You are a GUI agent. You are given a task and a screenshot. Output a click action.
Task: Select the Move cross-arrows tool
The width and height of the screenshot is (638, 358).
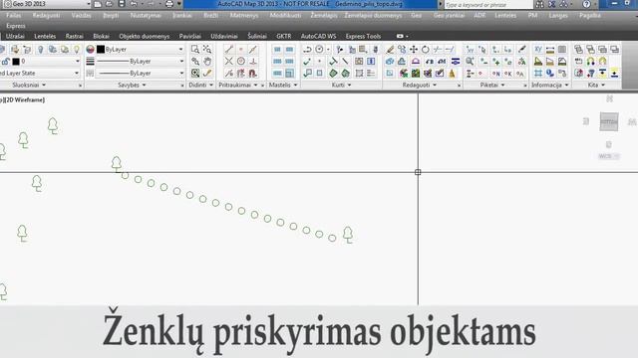point(414,49)
